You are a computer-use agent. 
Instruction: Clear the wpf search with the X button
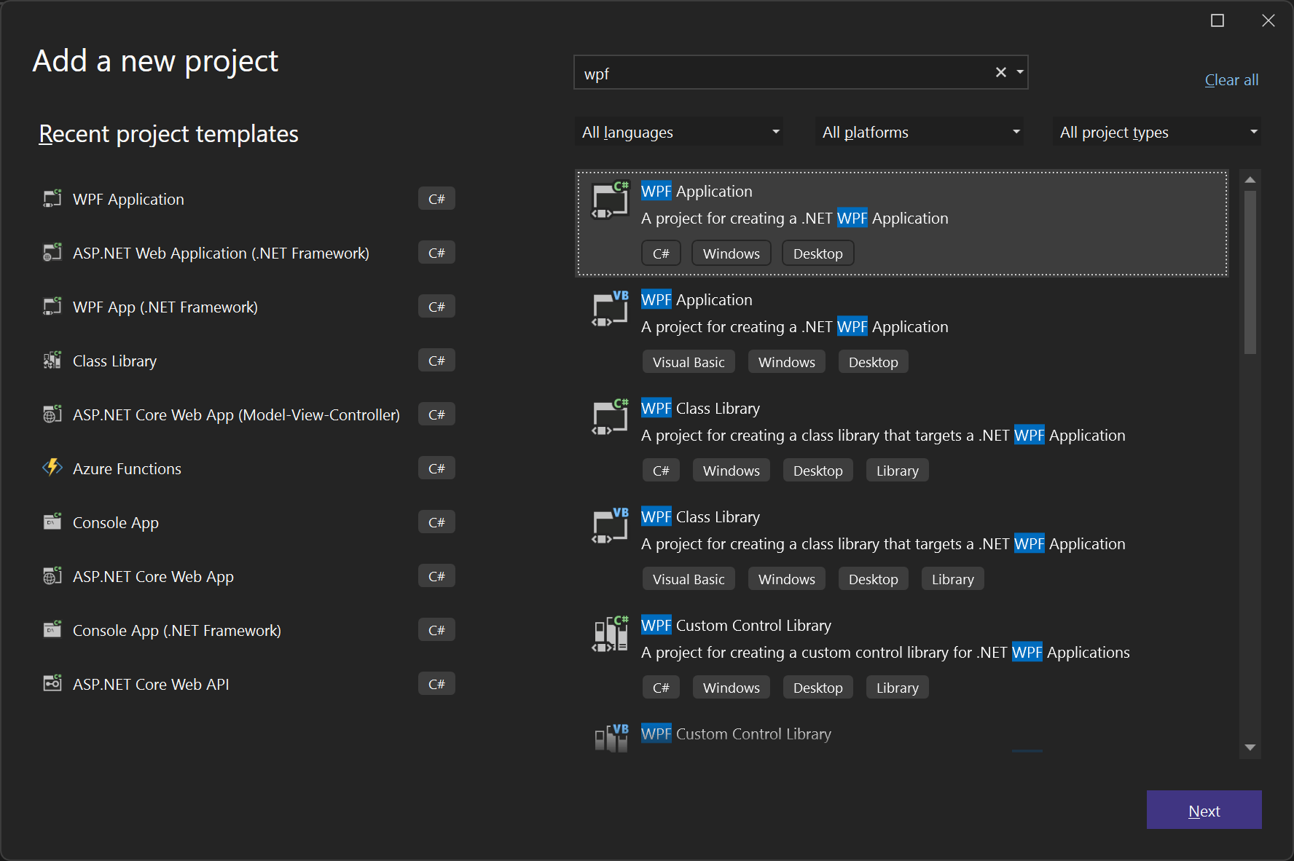coord(1000,72)
